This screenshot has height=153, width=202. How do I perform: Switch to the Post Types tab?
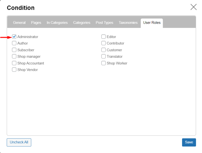point(104,23)
